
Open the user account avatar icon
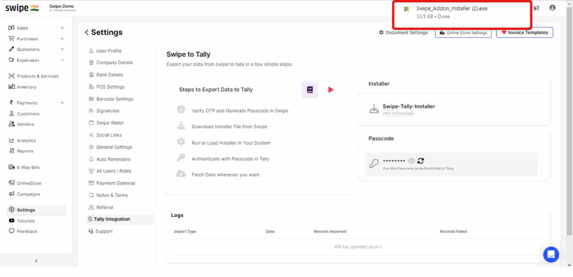click(x=552, y=8)
